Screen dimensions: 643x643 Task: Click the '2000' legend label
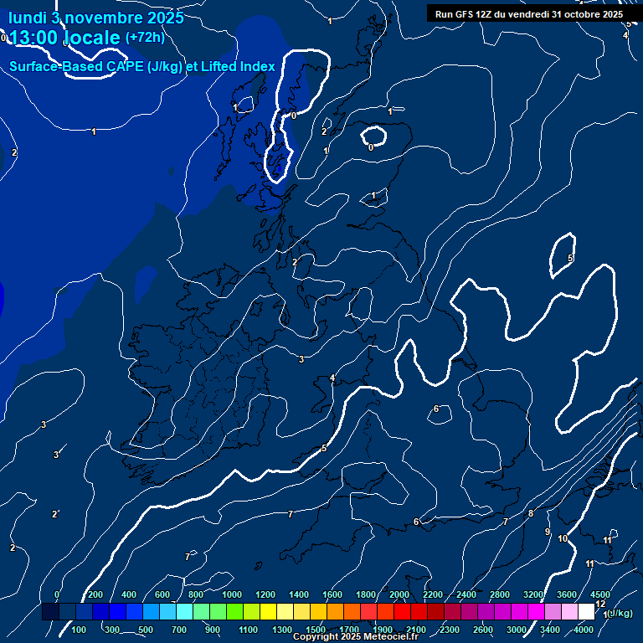click(399, 594)
